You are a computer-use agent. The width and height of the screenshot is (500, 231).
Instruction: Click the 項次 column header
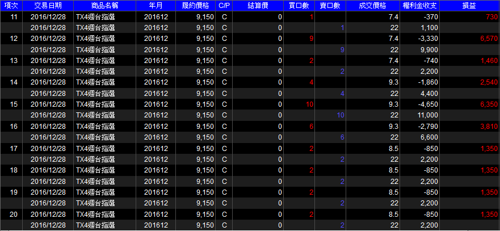click(x=11, y=6)
